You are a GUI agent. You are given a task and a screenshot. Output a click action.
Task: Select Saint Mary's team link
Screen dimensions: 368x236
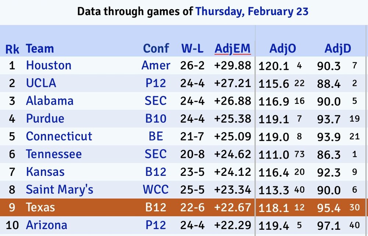click(59, 190)
